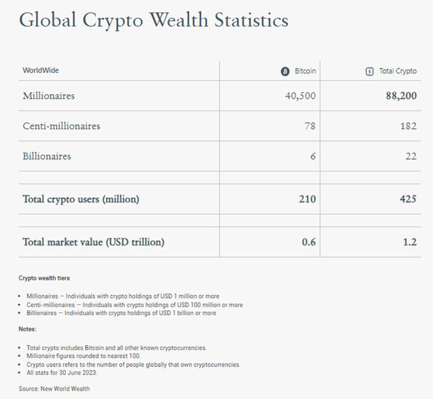The width and height of the screenshot is (433, 399).
Task: Click the 0.6 Bitcoin market value cell
Action: click(x=309, y=242)
